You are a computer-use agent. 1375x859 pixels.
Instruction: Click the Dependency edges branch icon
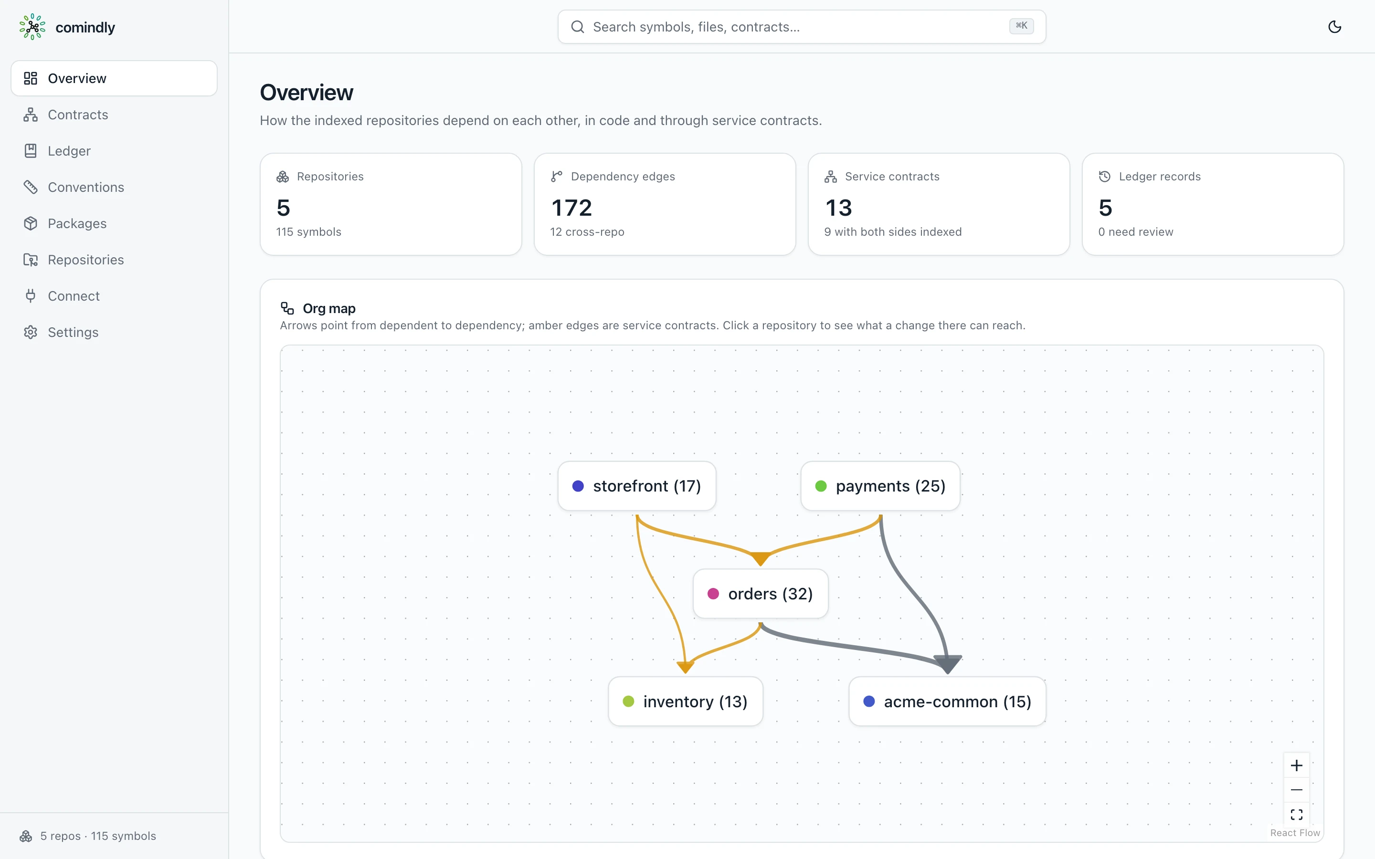coord(556,177)
